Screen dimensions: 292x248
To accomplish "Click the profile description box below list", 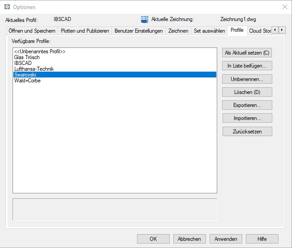I will tap(115, 210).
